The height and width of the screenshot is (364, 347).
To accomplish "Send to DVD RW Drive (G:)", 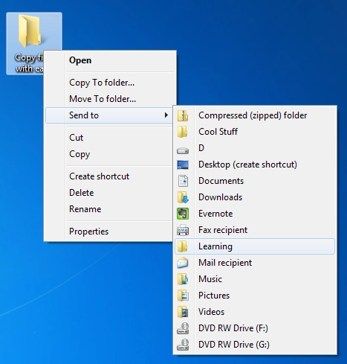I will [255, 345].
